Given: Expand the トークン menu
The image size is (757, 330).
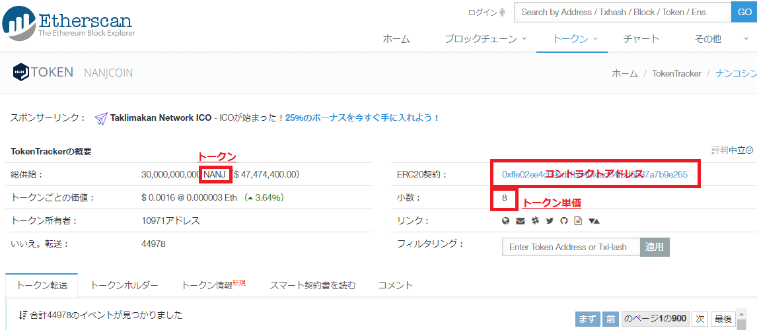Looking at the screenshot, I should click(575, 39).
